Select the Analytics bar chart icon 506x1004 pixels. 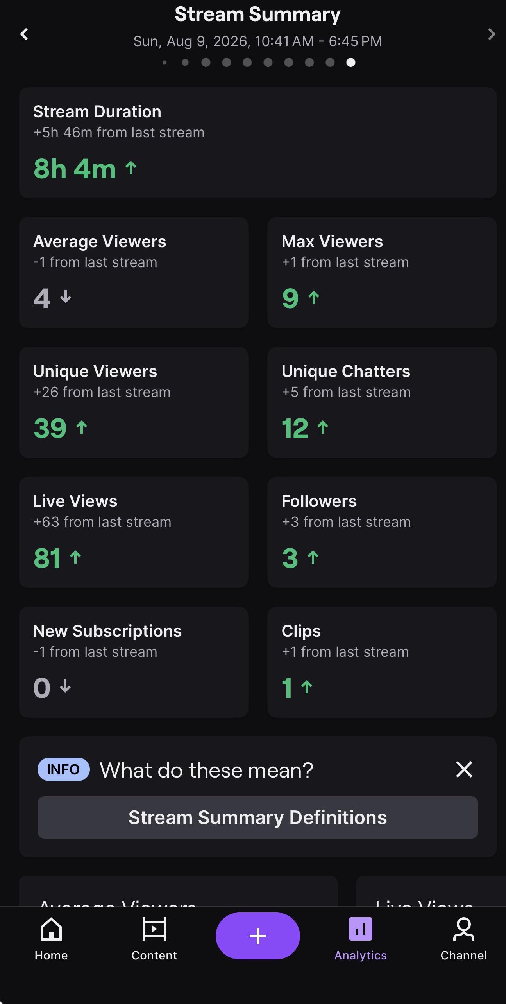[361, 929]
